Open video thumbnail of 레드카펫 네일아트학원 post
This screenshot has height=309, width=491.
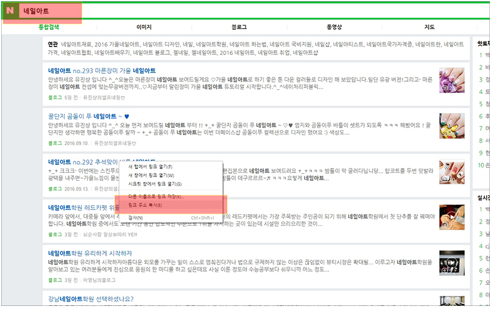coord(452,217)
